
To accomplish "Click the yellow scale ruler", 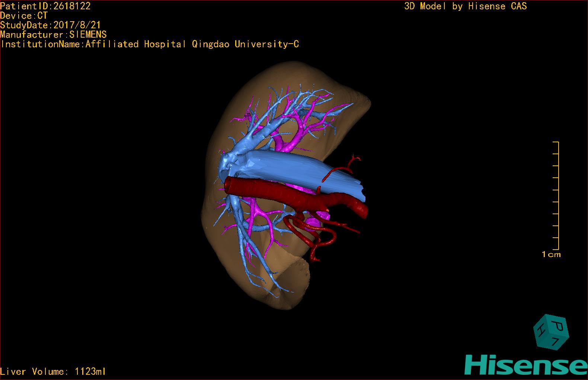I will [556, 196].
